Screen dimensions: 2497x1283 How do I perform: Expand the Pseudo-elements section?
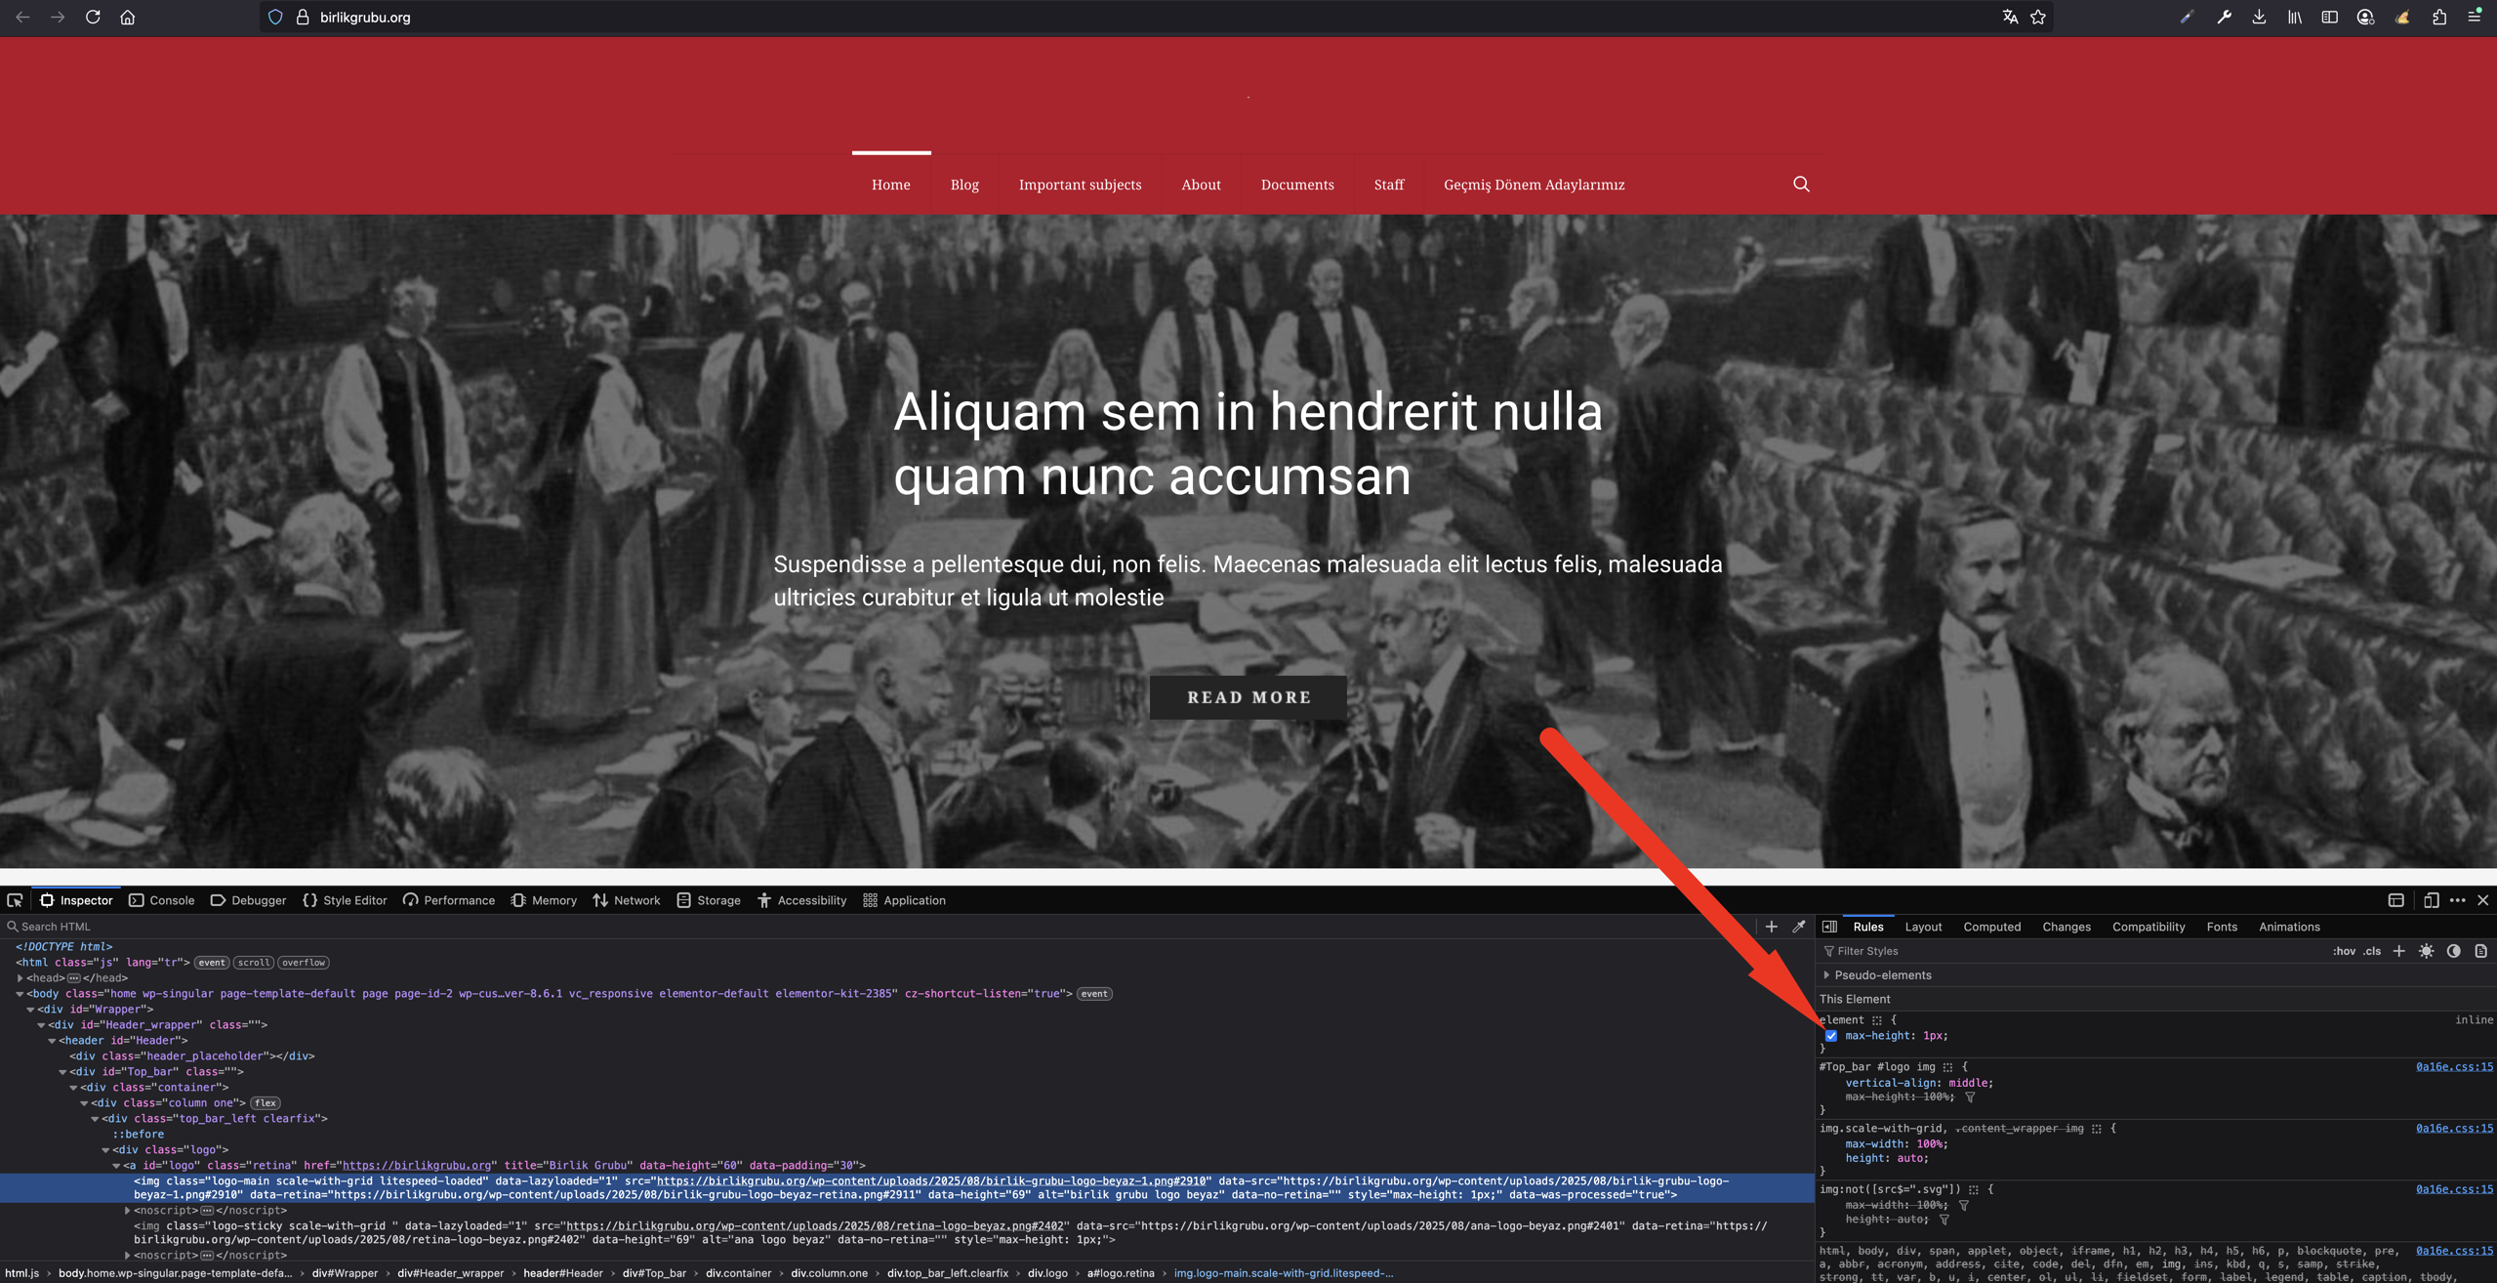[x=1826, y=974]
